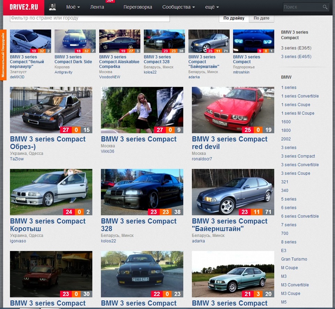
Task: Open title link BMW 3 series Compact red devil
Action: click(x=230, y=143)
